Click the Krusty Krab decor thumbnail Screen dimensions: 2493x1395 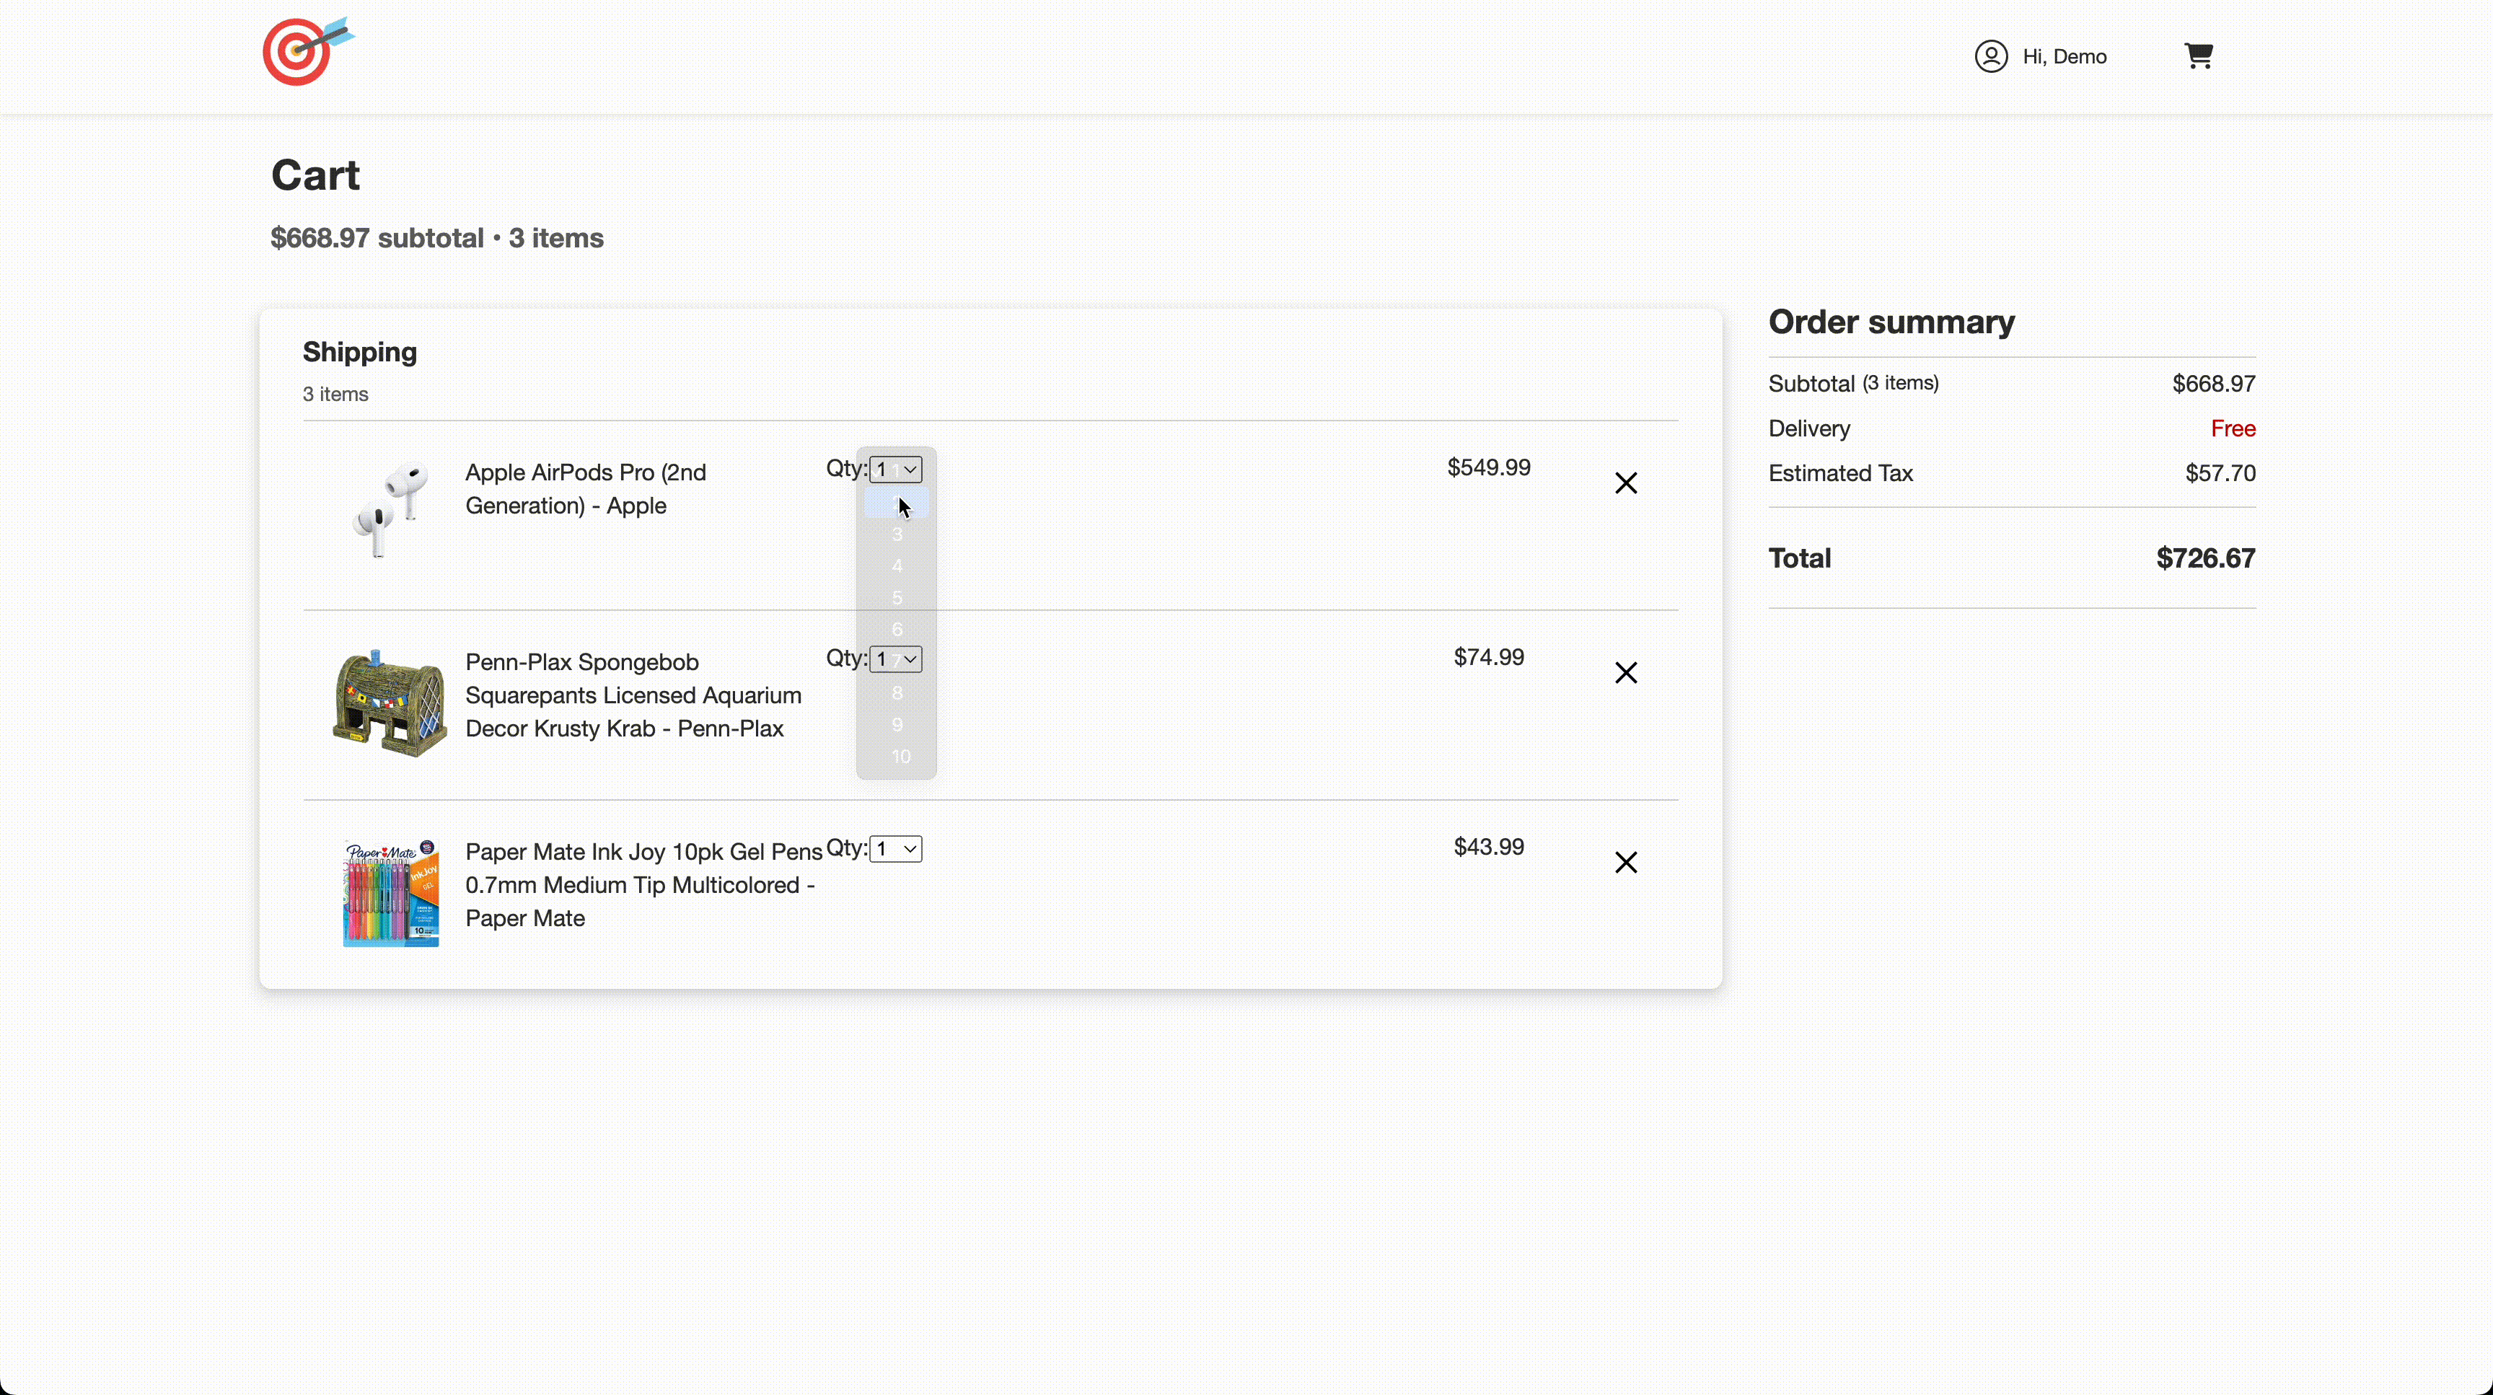tap(389, 703)
